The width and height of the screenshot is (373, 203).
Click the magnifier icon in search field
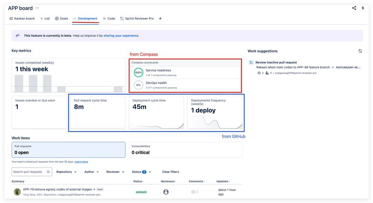(x=48, y=172)
